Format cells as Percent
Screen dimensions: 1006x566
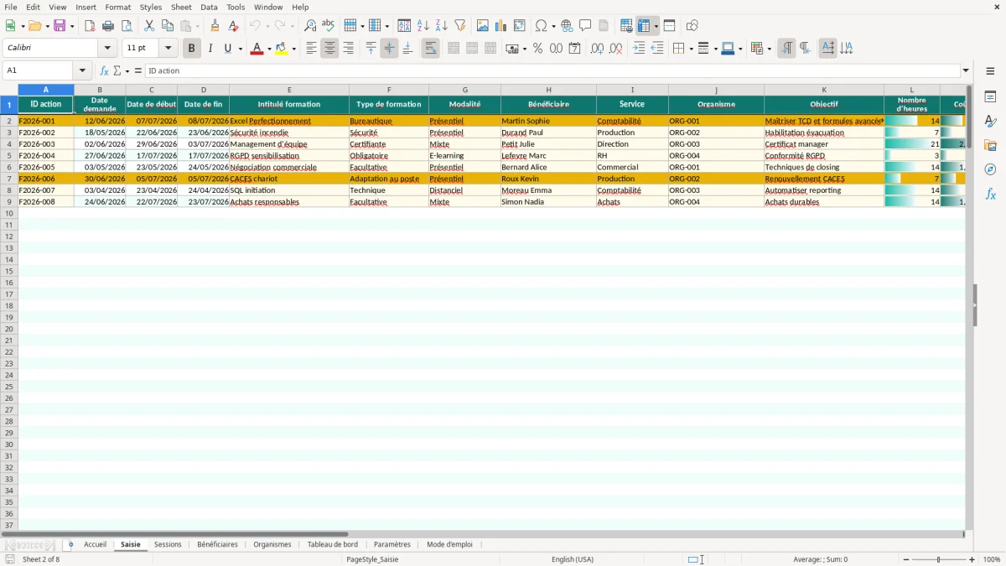537,49
